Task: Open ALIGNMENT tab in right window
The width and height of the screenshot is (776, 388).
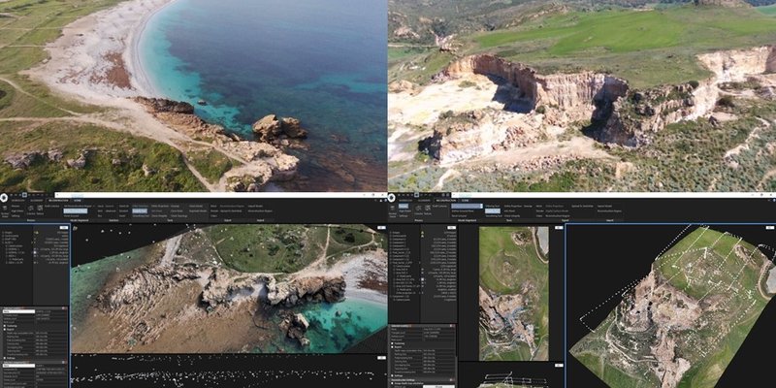Action: [424, 200]
